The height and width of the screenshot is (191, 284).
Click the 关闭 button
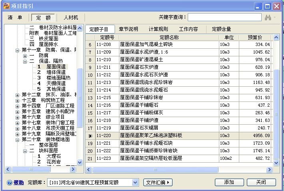pos(261,182)
